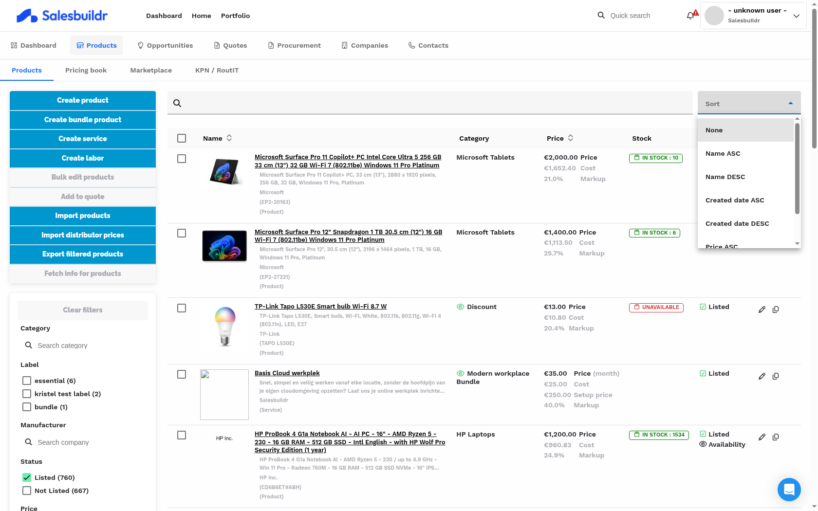Choose None in the Sort list
Screen dimensions: 818x511
(x=746, y=130)
